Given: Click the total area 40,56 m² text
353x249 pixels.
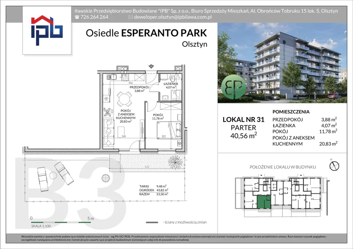Looking at the screenshot, I should point(243,135).
